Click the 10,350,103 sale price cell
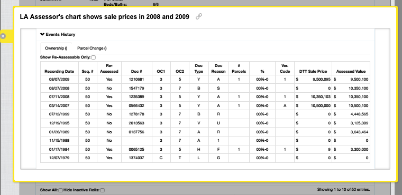The width and height of the screenshot is (402, 195). point(313,97)
